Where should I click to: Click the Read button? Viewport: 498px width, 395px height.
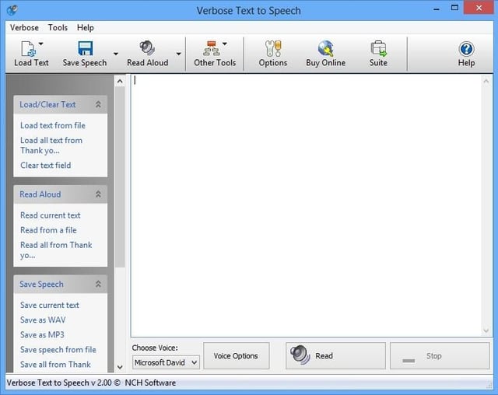point(335,355)
